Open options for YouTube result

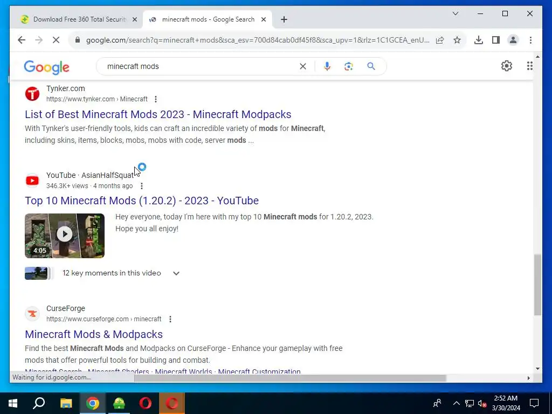[142, 186]
